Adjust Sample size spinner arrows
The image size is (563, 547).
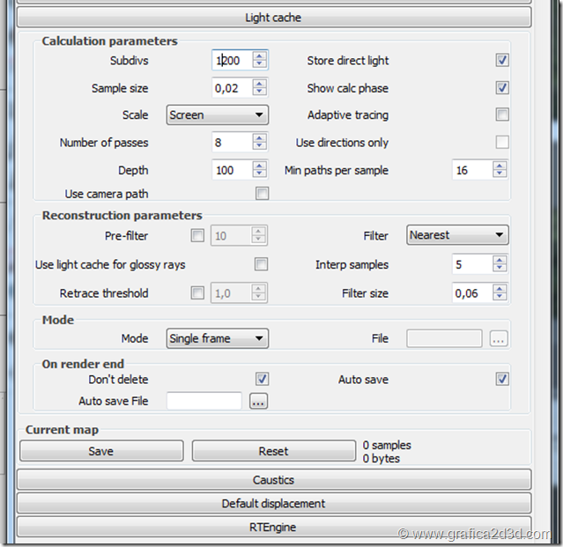pos(259,88)
